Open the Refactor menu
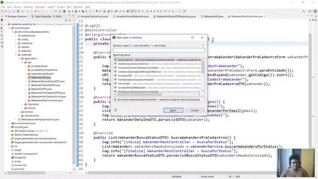The width and height of the screenshot is (318, 179). pyautogui.click(x=28, y=7)
